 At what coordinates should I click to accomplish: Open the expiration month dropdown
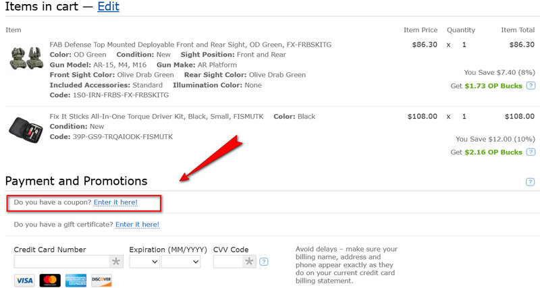(144, 262)
